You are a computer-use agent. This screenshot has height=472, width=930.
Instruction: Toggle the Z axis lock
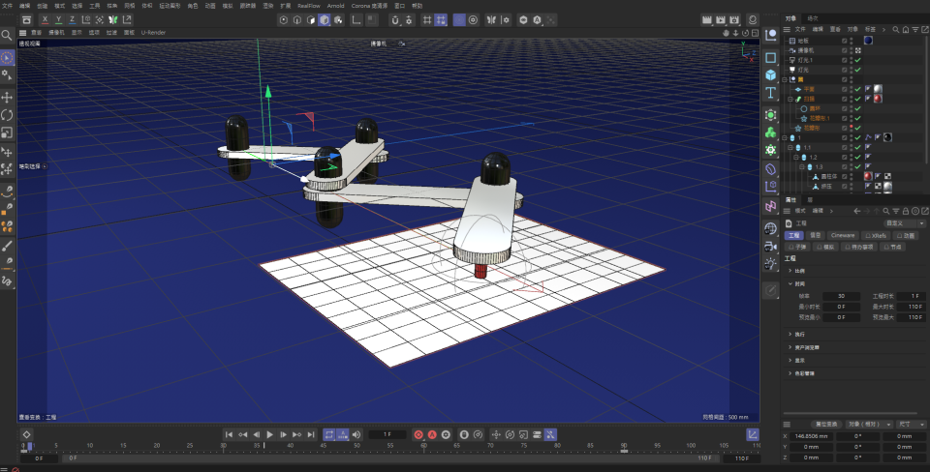tap(72, 19)
